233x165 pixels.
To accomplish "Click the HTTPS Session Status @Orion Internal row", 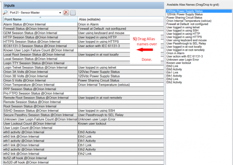I will tap(84, 42).
